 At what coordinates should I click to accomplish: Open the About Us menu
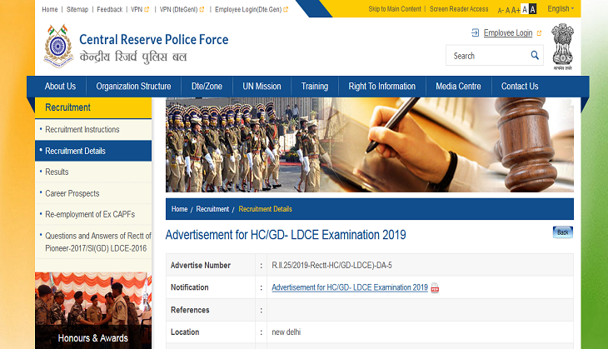click(60, 86)
